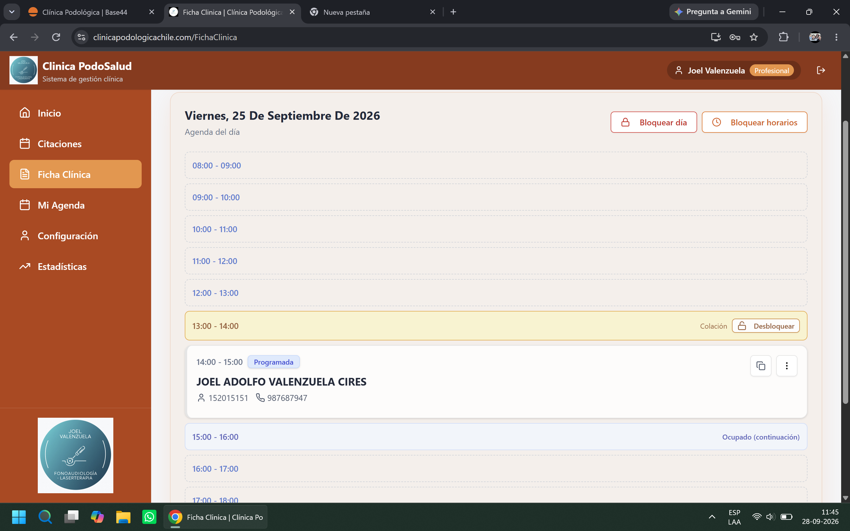Select the 08:00 - 09:00 time slot
The height and width of the screenshot is (531, 850).
click(496, 165)
